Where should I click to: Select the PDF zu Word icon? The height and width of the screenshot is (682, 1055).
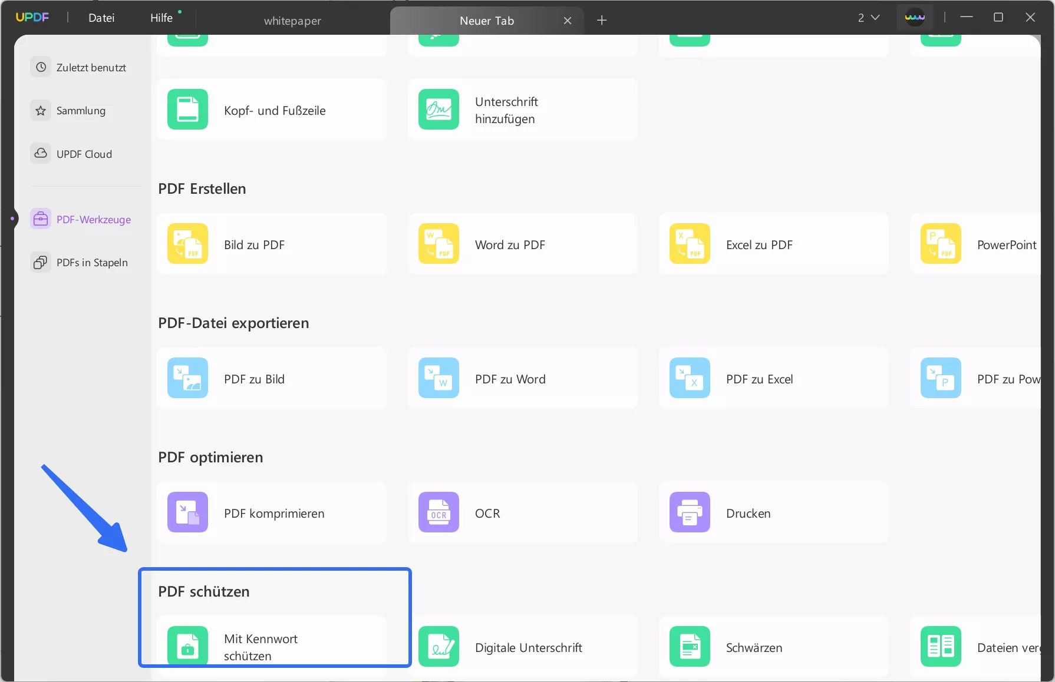(439, 378)
